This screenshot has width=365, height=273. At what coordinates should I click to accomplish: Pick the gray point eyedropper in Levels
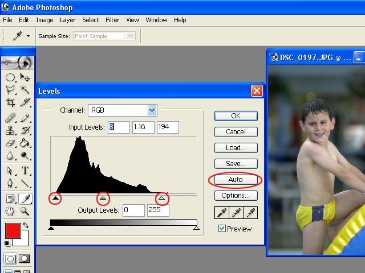[x=236, y=213]
